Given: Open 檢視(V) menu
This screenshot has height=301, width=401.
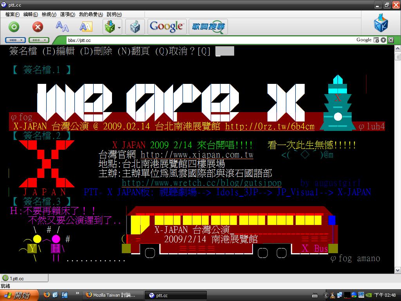Looking at the screenshot, I should coord(49,15).
